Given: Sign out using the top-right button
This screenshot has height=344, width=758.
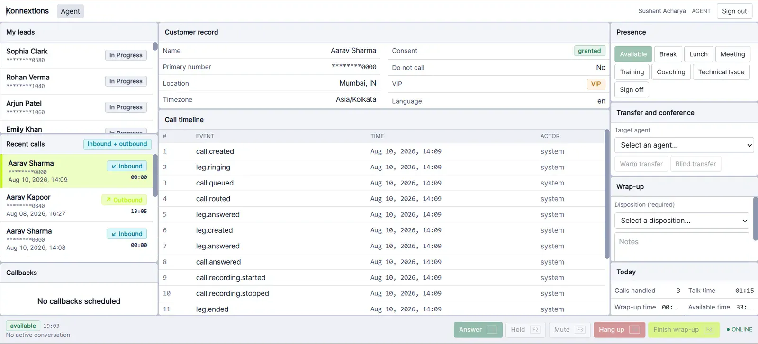Looking at the screenshot, I should (x=734, y=11).
